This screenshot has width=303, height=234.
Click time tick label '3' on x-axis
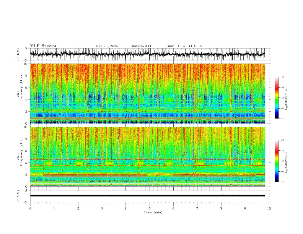(x=102, y=208)
